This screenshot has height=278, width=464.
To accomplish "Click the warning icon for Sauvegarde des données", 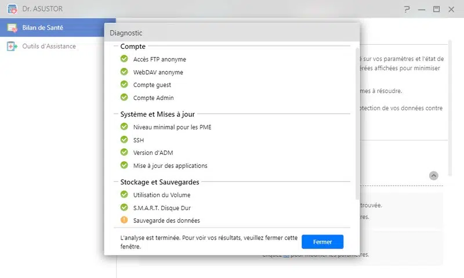I will pyautogui.click(x=124, y=220).
